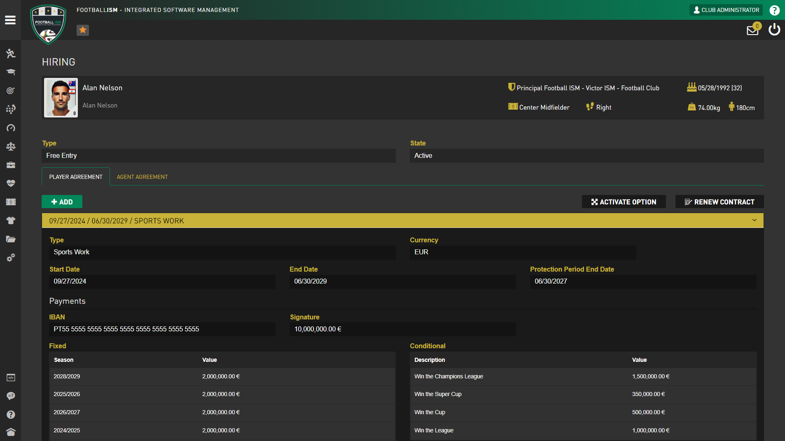Open the mail notifications envelope icon

[753, 30]
